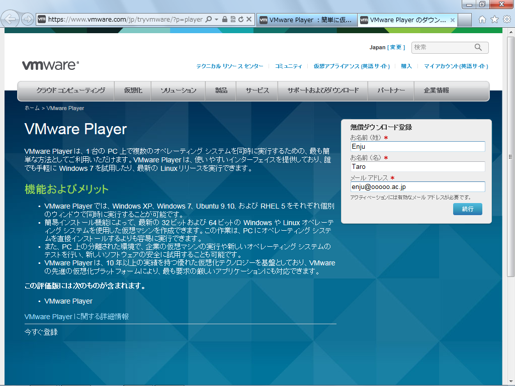This screenshot has width=515, height=386.
Task: Open the browser Tools gear icon
Action: 507,20
